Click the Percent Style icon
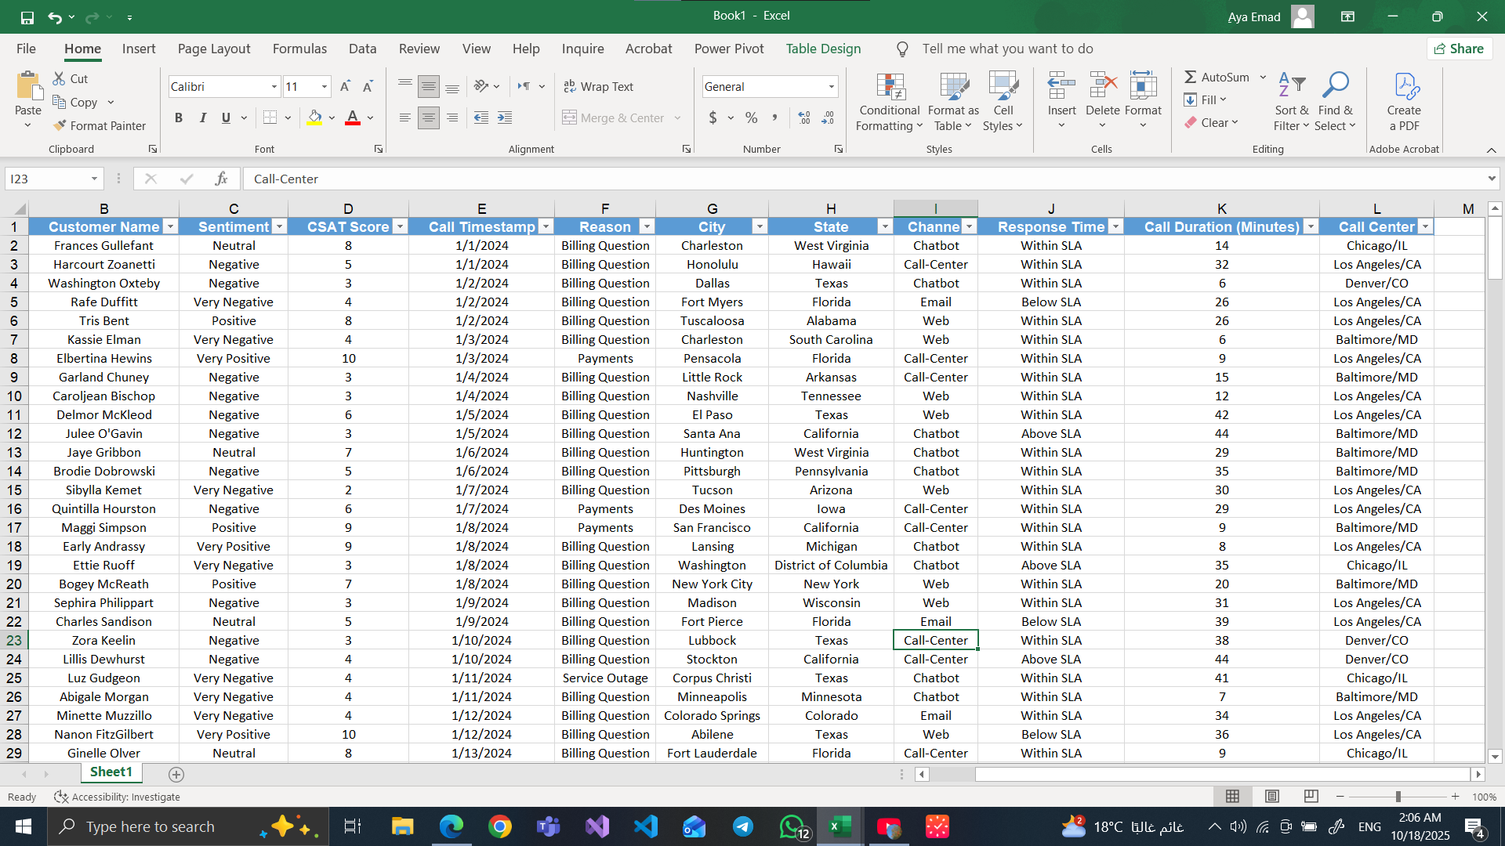The image size is (1505, 846). point(751,117)
